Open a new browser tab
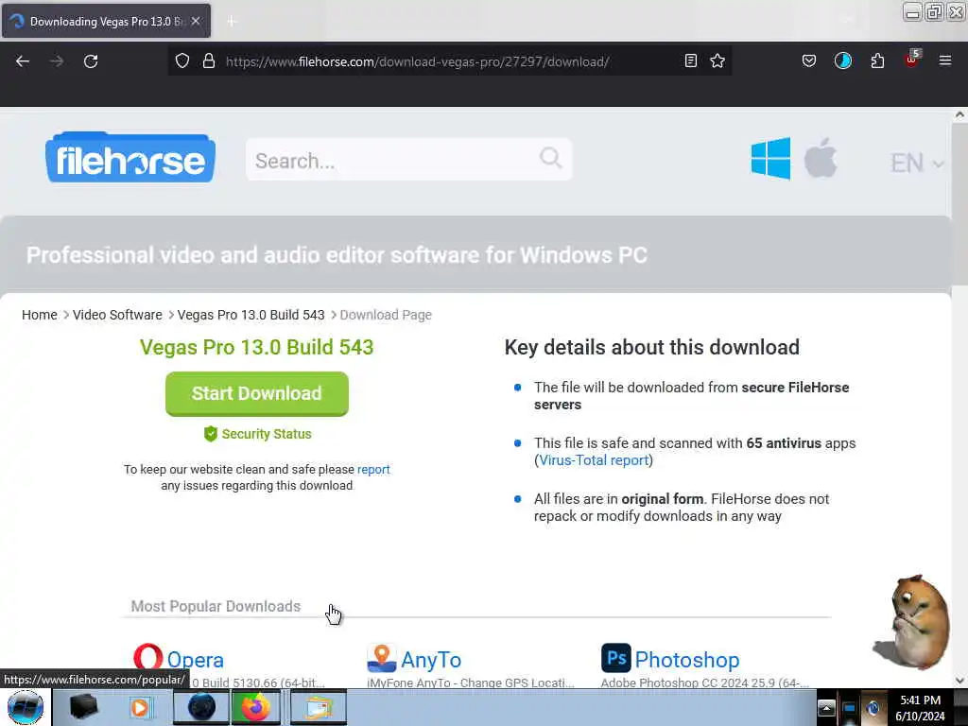The width and height of the screenshot is (968, 726). [232, 22]
